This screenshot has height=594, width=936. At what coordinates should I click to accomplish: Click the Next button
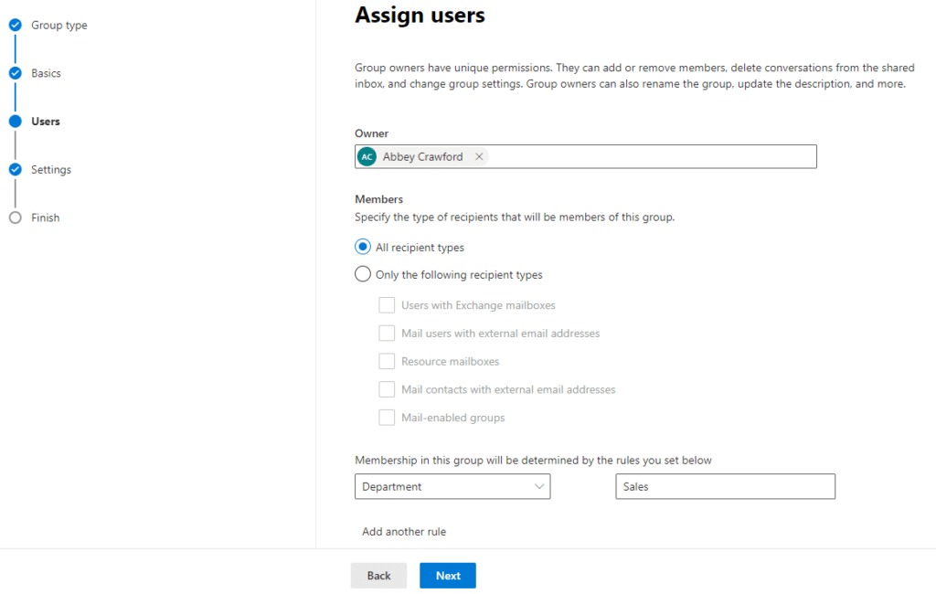pos(448,576)
